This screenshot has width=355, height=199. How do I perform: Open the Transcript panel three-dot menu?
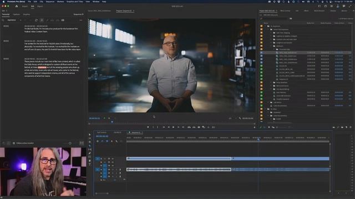click(81, 20)
